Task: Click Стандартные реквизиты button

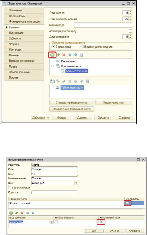Action: pos(72,103)
